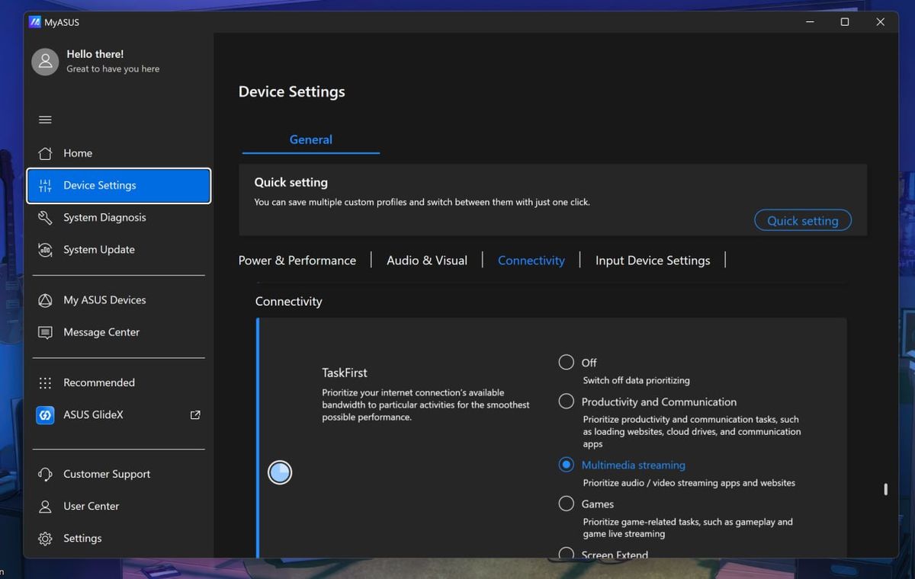Select Multimedia streaming radio button
The image size is (915, 579).
coord(566,464)
